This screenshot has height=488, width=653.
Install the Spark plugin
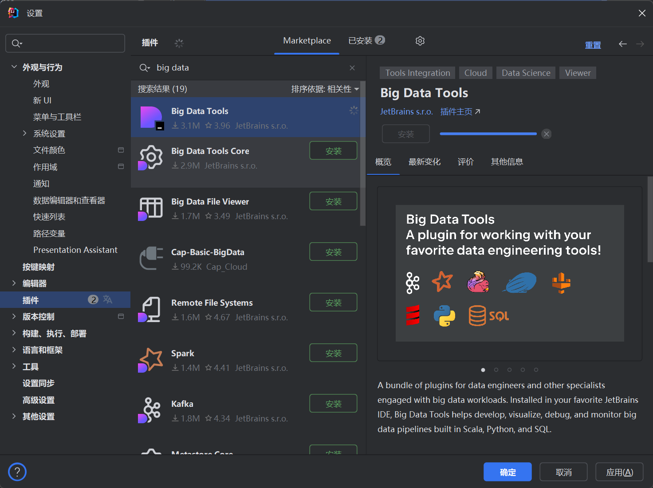click(333, 353)
